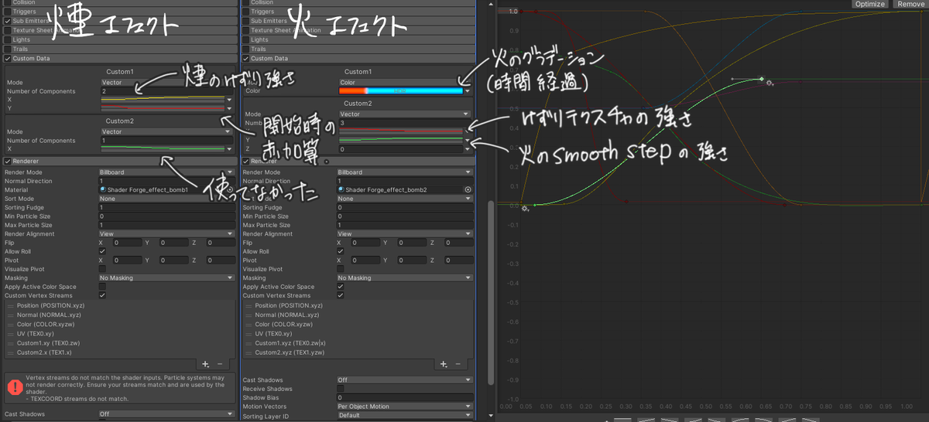Select Custom2 X curve in smoke panel
The height and width of the screenshot is (422, 929).
coord(163,149)
